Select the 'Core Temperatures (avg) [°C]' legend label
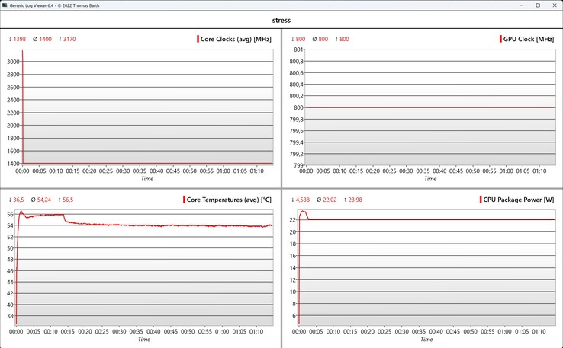 [229, 200]
